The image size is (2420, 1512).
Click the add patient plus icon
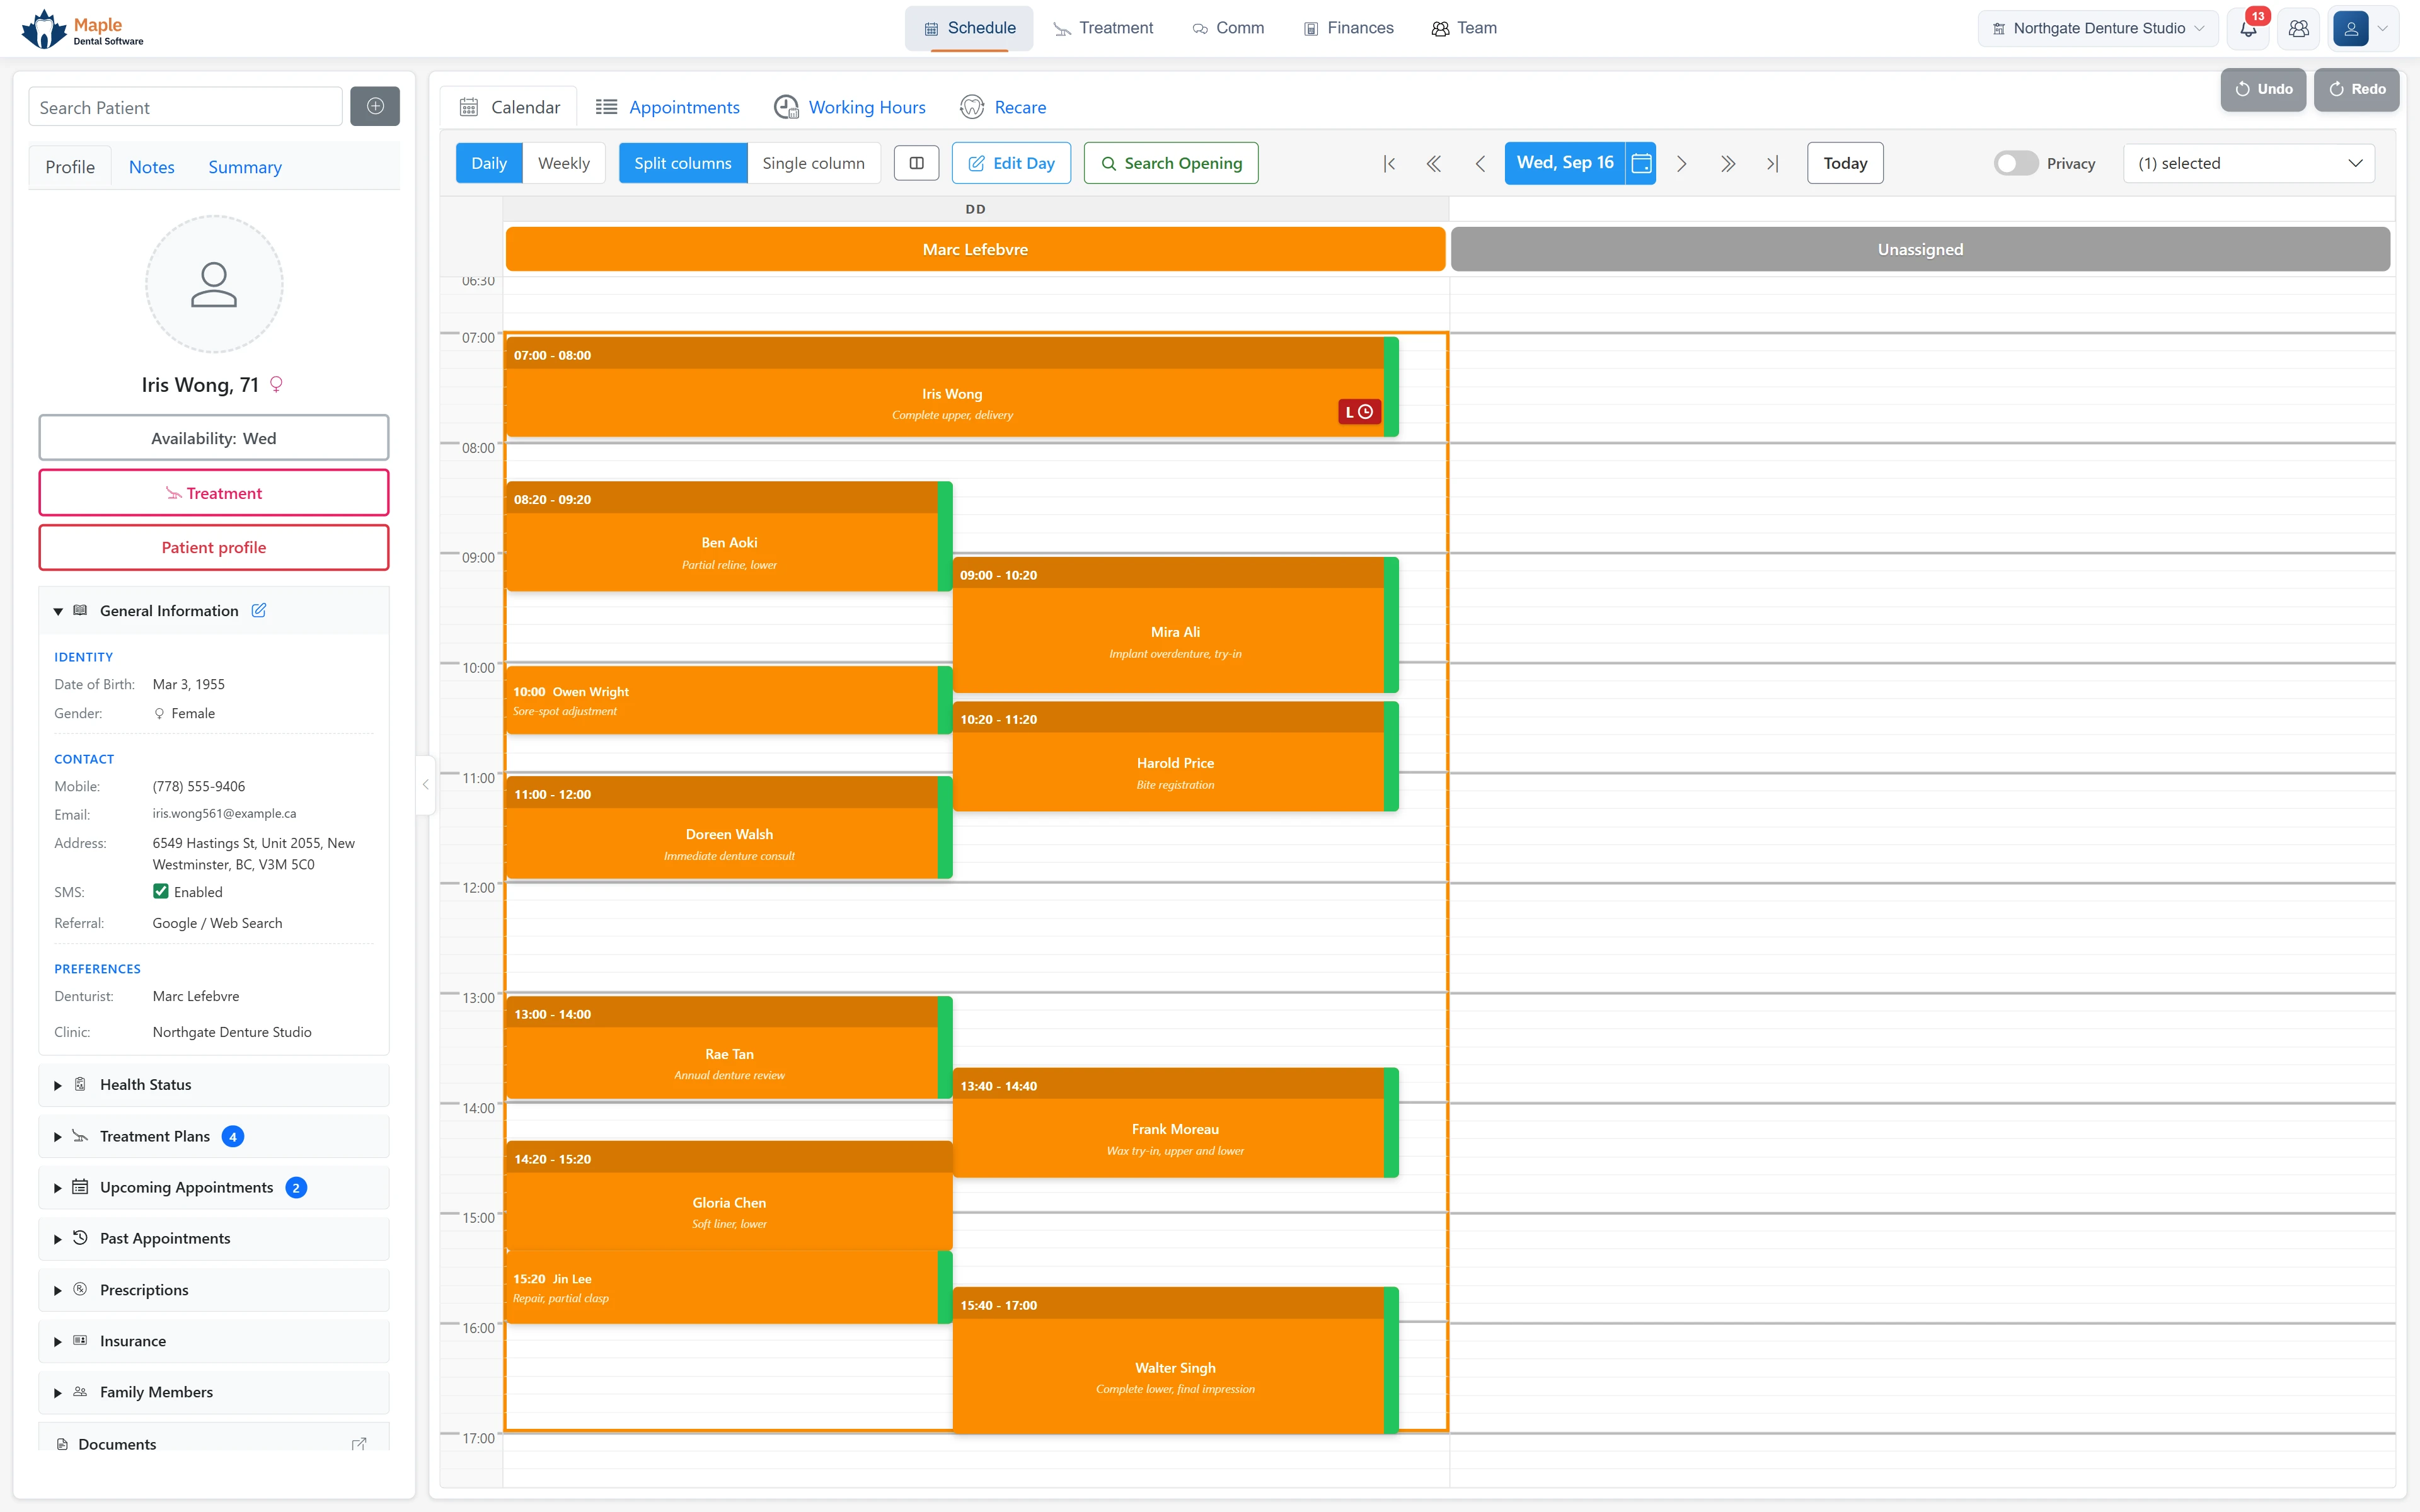(x=375, y=107)
